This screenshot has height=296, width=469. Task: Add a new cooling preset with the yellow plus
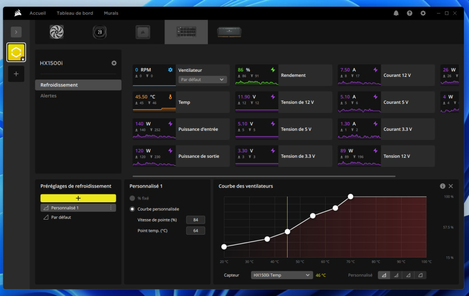[78, 198]
